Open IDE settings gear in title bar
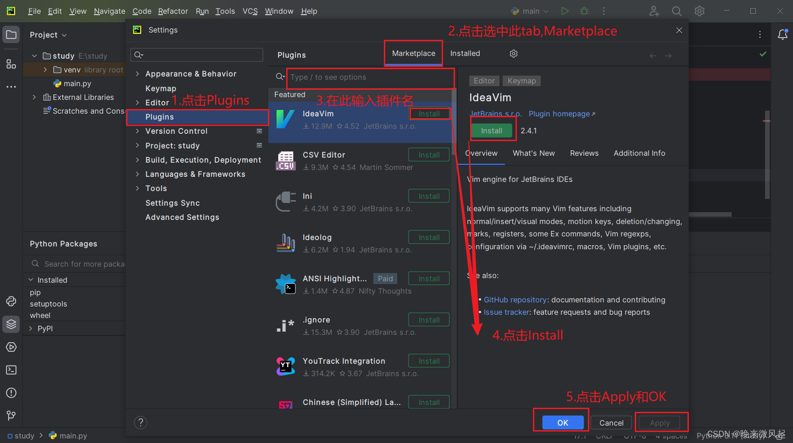 coord(699,11)
